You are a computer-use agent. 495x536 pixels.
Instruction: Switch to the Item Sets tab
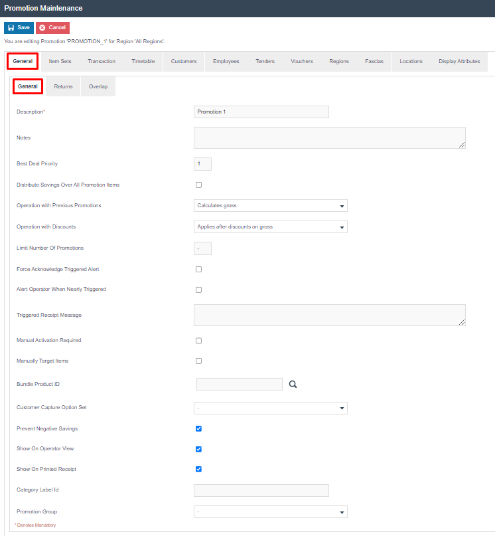(x=60, y=60)
